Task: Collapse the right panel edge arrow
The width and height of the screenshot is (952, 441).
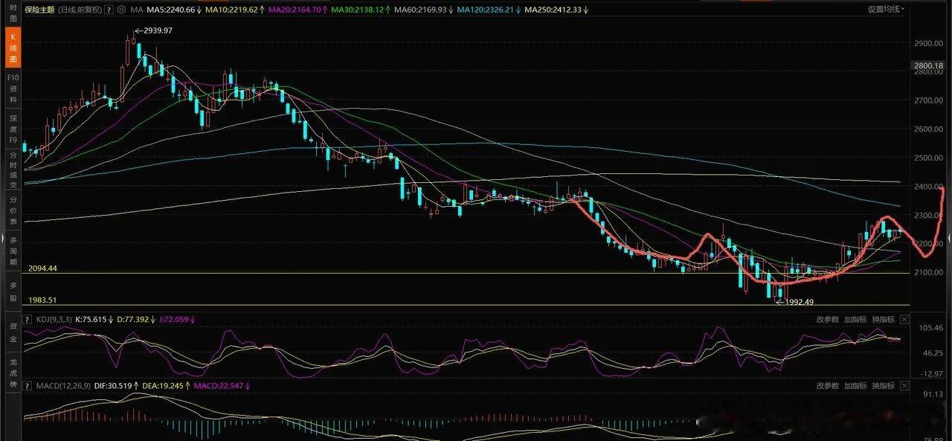Action: coord(949,239)
